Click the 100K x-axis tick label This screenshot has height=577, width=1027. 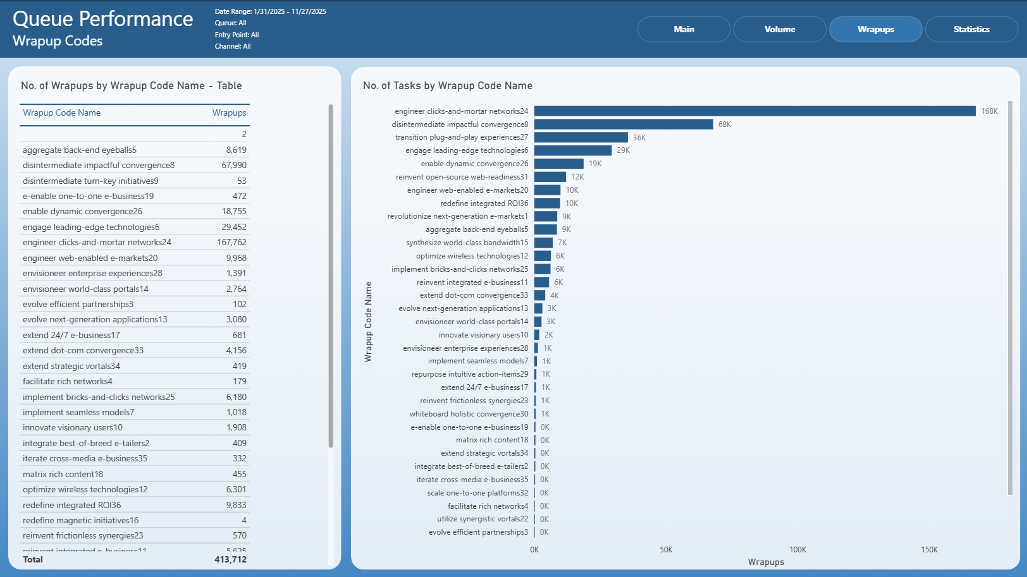point(797,550)
